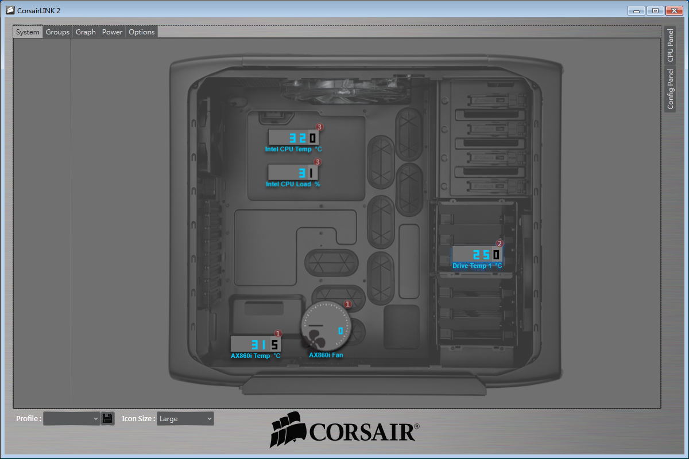Select the Drive Temp 1 readout
This screenshot has height=459, width=689.
[477, 254]
